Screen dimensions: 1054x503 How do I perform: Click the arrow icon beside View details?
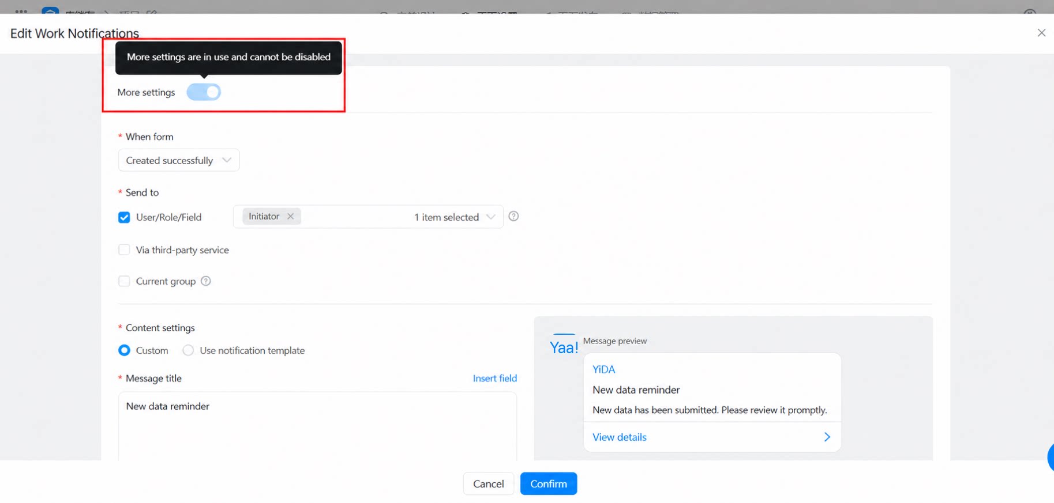827,437
